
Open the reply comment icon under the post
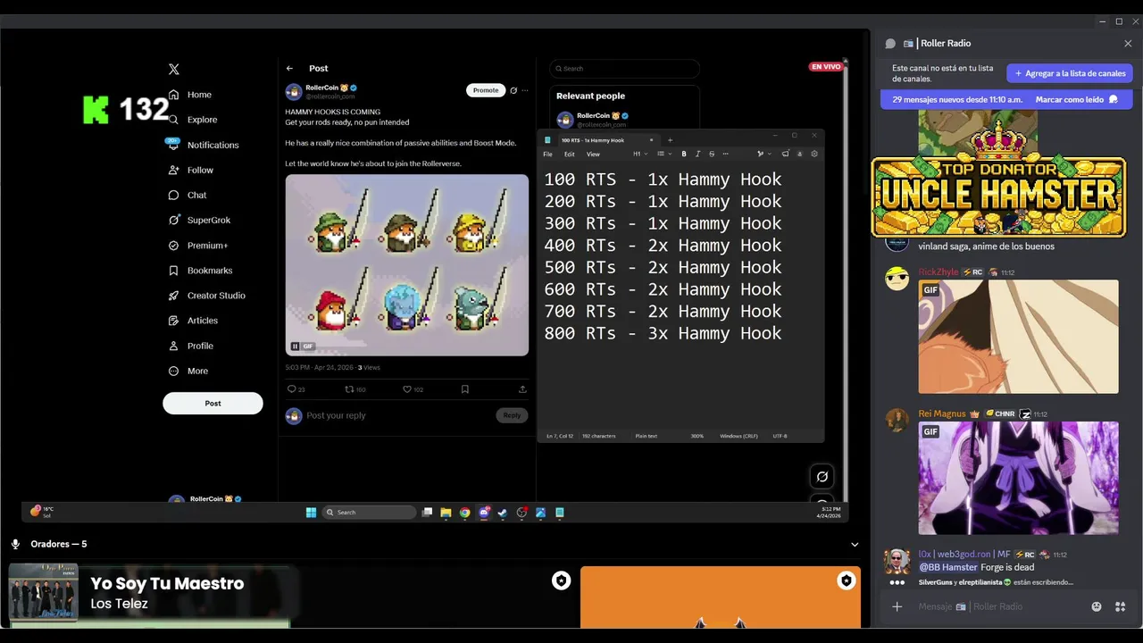291,389
